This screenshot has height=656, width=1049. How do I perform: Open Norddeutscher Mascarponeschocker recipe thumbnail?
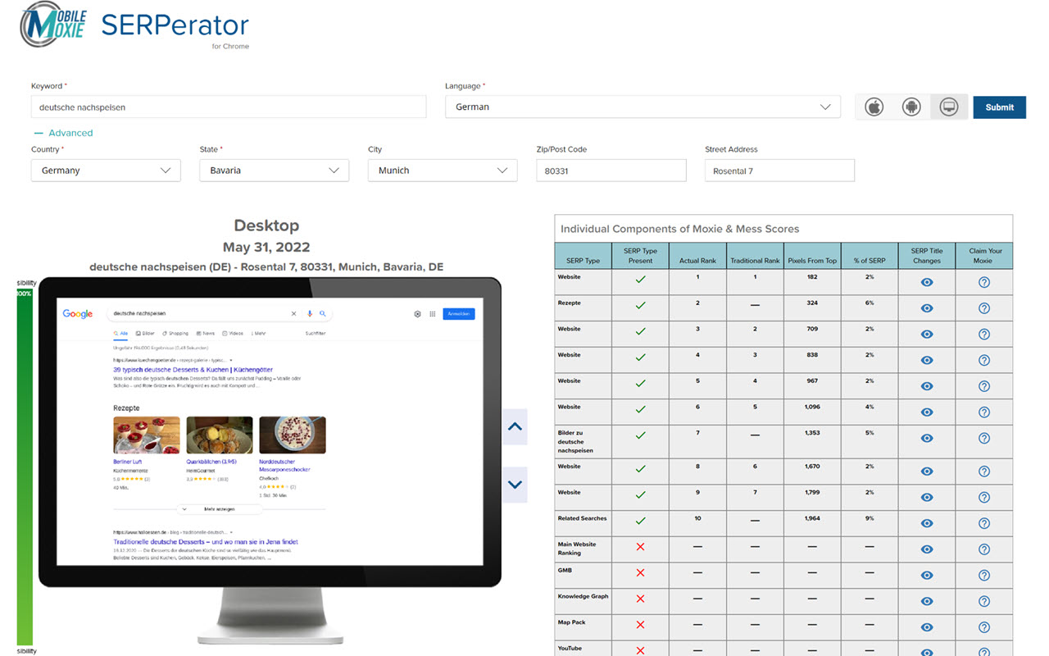pos(293,435)
